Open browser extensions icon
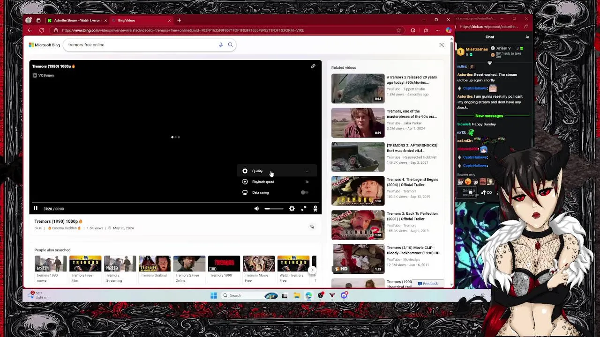Screen dimensions: 600x337 (413, 30)
